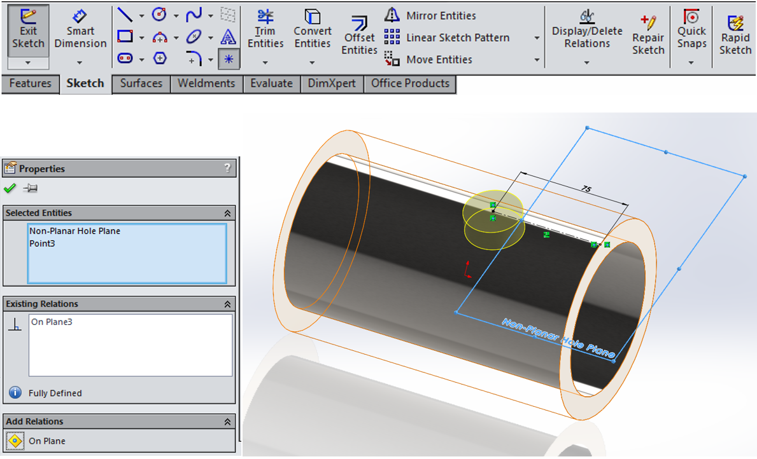This screenshot has height=459, width=757.
Task: Choose the Sketch Text tool
Action: [x=229, y=37]
